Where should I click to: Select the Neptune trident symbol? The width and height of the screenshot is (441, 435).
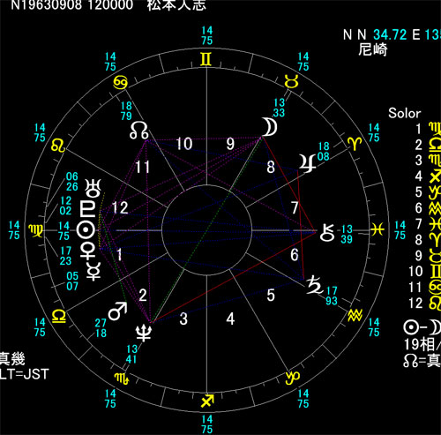pyautogui.click(x=144, y=333)
